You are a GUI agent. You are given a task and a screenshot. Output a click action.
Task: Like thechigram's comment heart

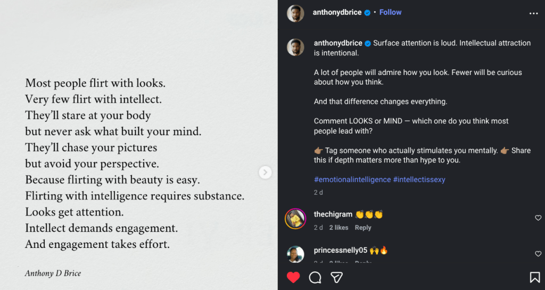tap(538, 218)
